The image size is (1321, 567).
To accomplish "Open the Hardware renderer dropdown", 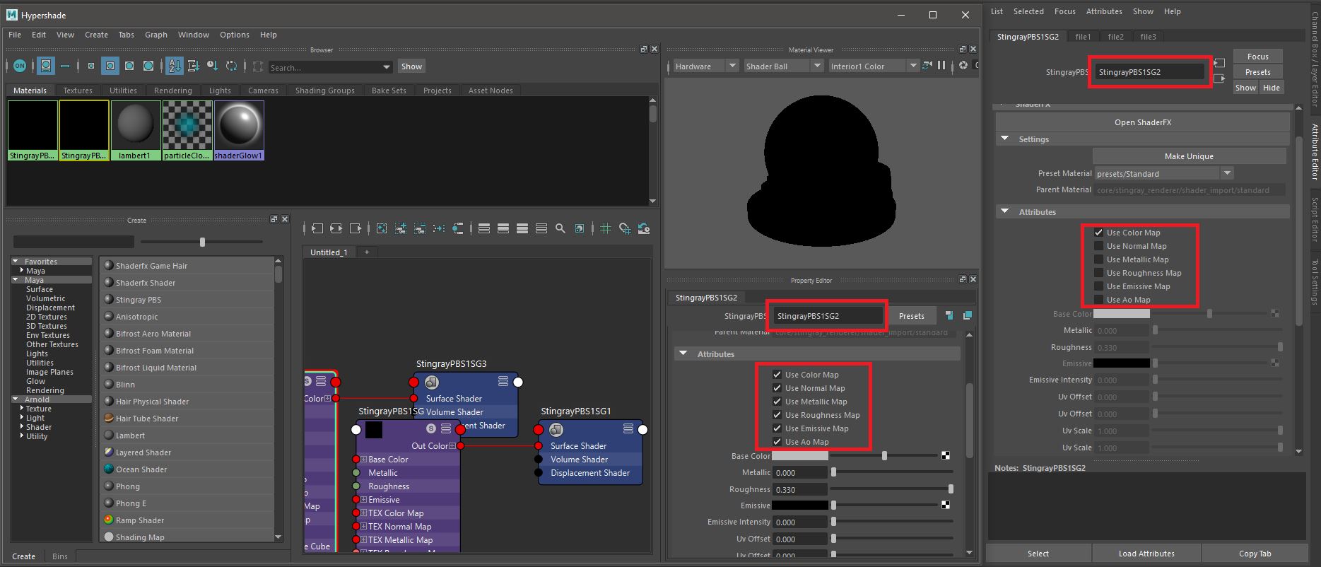I will coord(705,66).
